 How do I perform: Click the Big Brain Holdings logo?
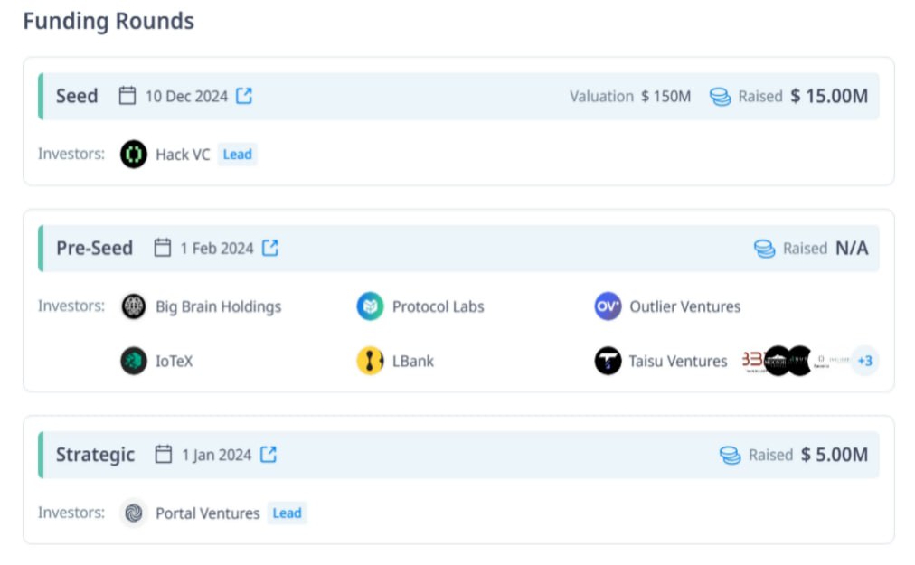coord(134,306)
